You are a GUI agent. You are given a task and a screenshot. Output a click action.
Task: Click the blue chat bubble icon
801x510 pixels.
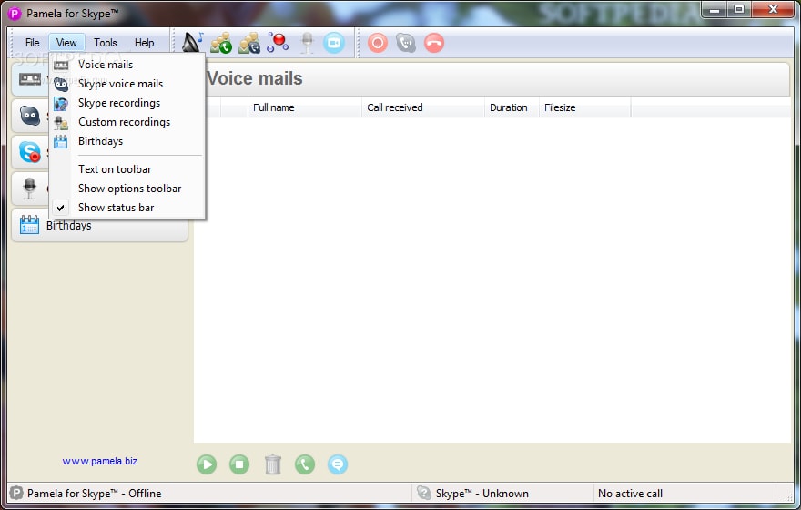[338, 464]
